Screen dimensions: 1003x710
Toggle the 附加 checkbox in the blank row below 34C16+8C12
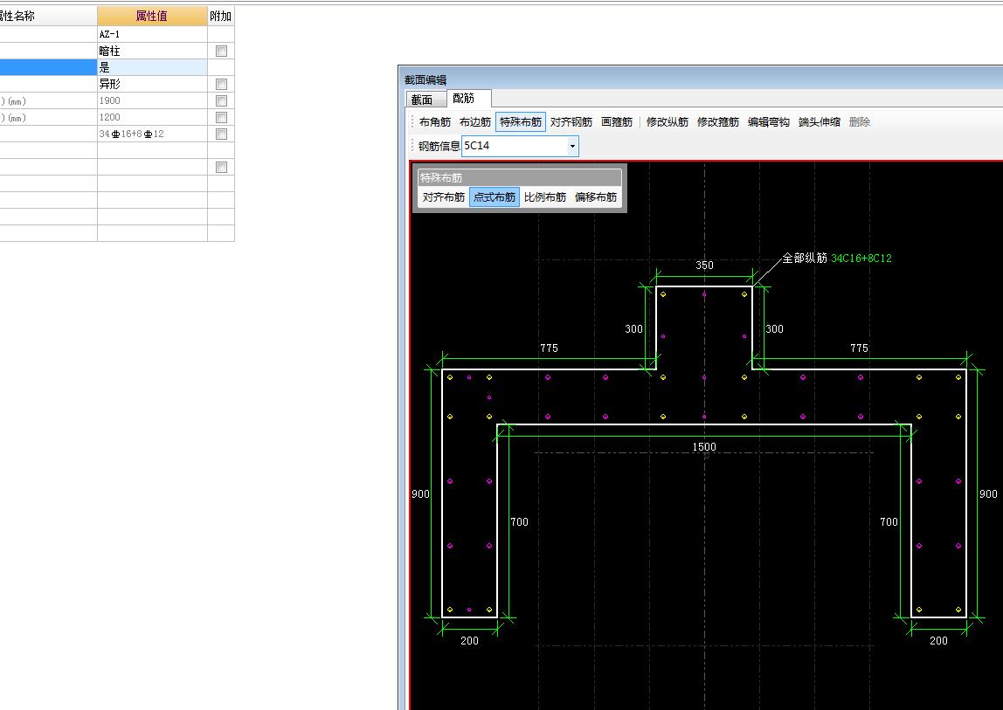pyautogui.click(x=221, y=167)
